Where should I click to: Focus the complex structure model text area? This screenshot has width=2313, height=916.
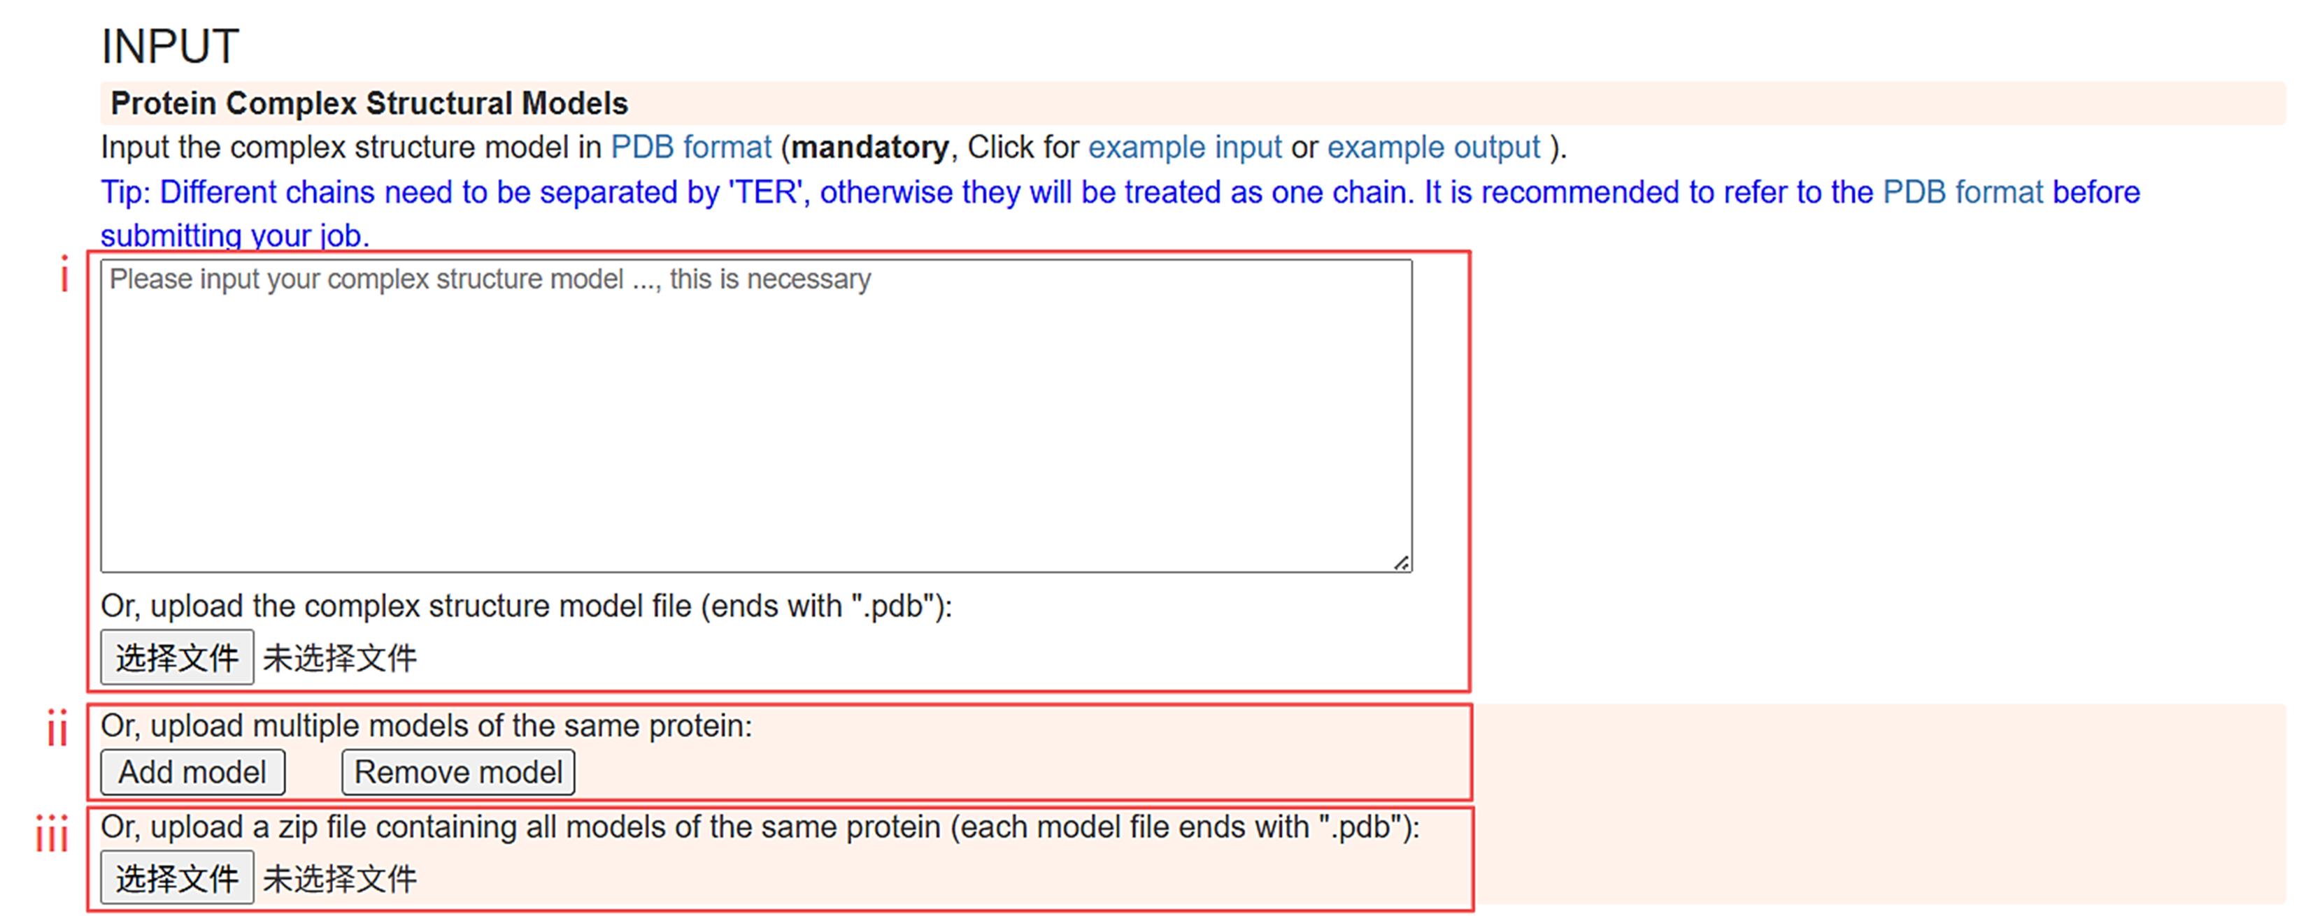coord(756,416)
